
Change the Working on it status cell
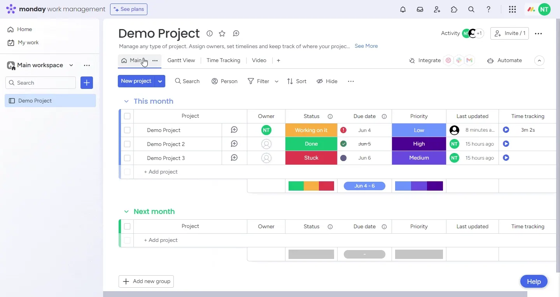311,130
